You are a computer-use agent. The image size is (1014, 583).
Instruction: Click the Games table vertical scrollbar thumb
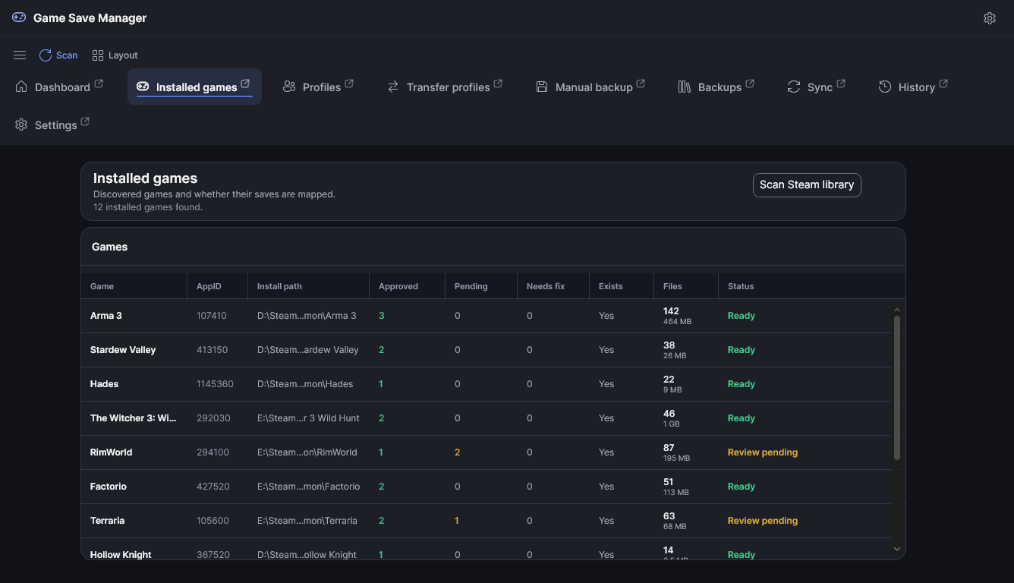[x=897, y=388]
